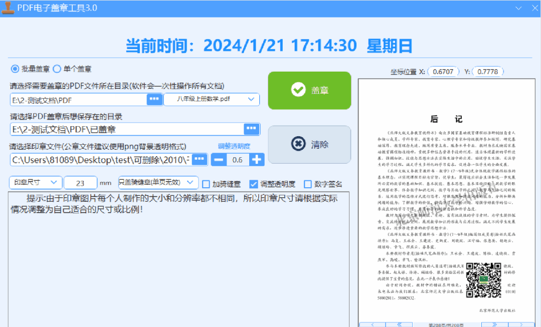Click the 清除 clear button

[x=309, y=144]
